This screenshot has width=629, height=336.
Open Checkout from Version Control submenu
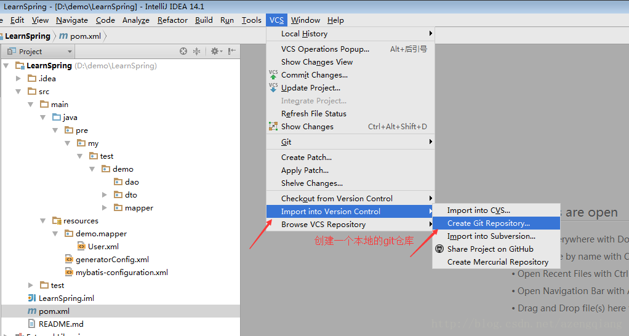(350, 199)
